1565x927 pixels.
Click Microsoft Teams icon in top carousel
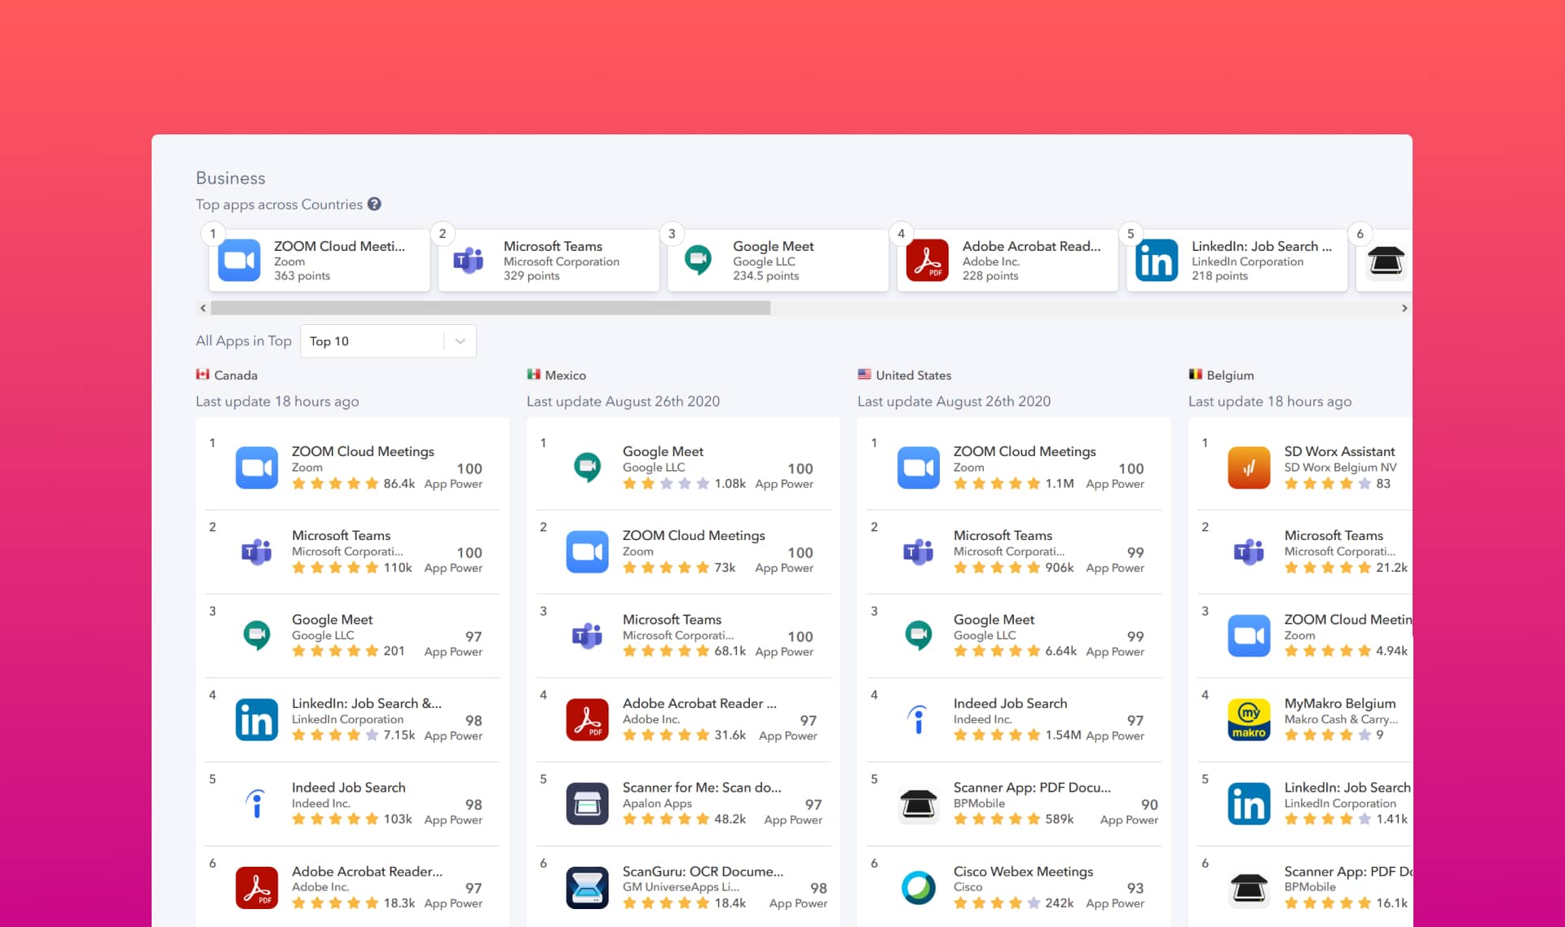point(469,261)
